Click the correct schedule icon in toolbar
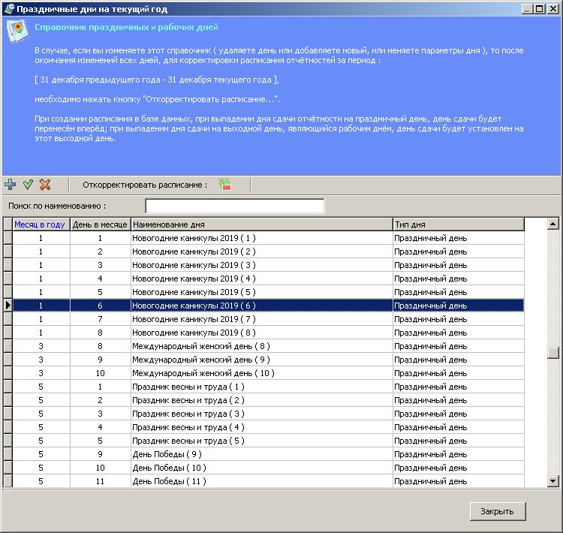563x533 pixels. 224,185
